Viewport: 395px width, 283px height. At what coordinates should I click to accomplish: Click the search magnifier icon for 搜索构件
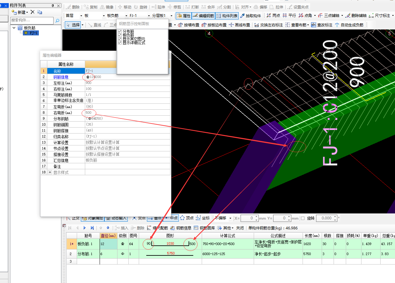57,21
